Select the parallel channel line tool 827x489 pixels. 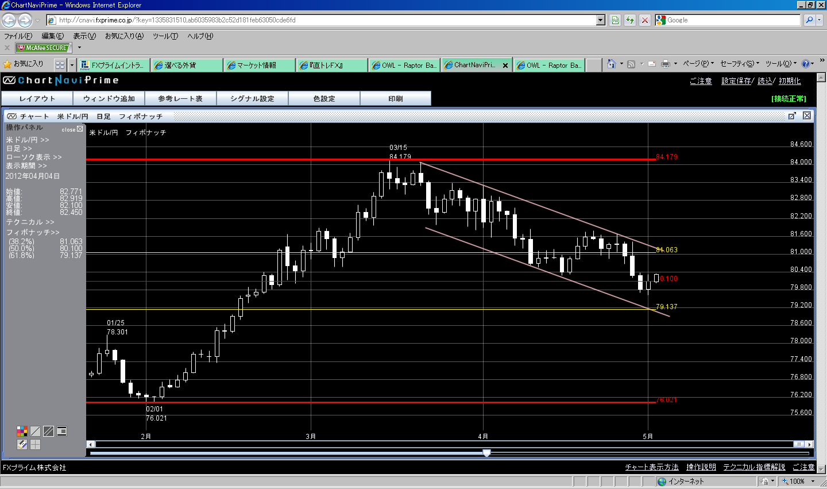pos(49,432)
